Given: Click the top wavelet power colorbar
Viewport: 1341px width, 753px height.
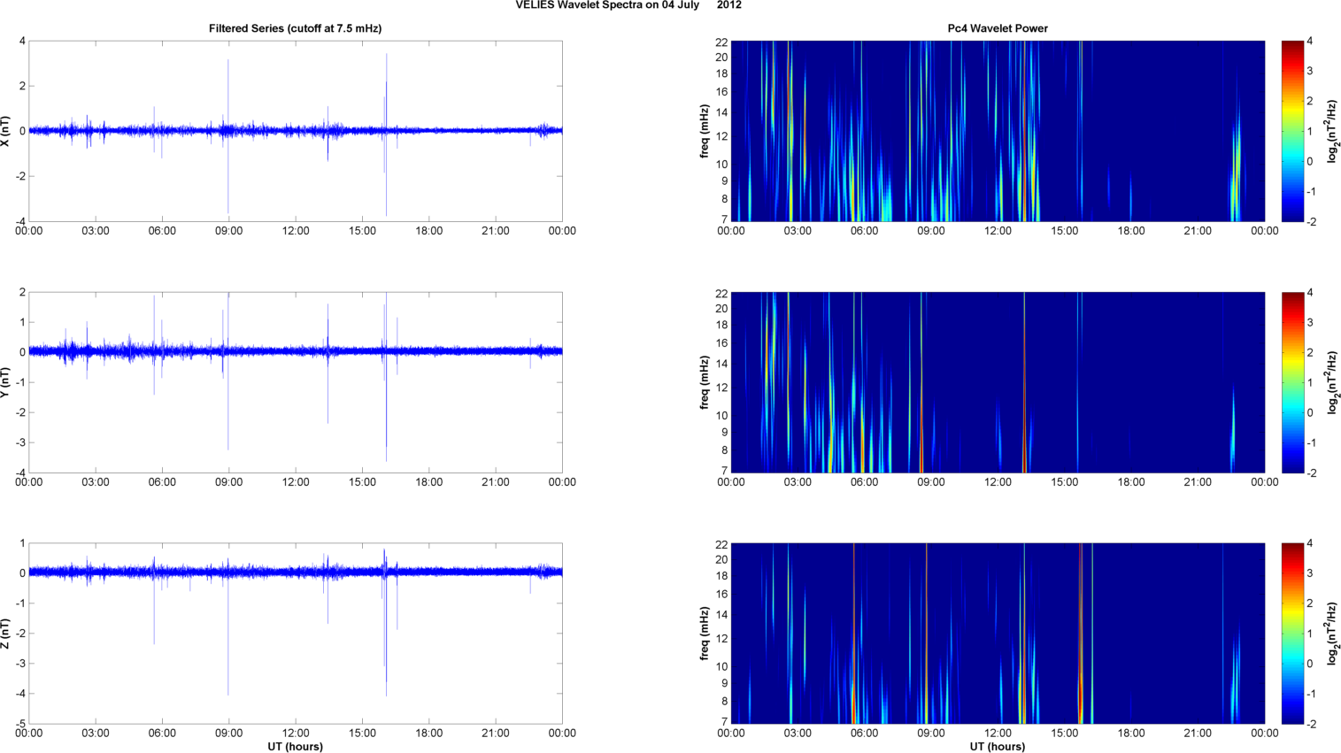Looking at the screenshot, I should click(1292, 131).
